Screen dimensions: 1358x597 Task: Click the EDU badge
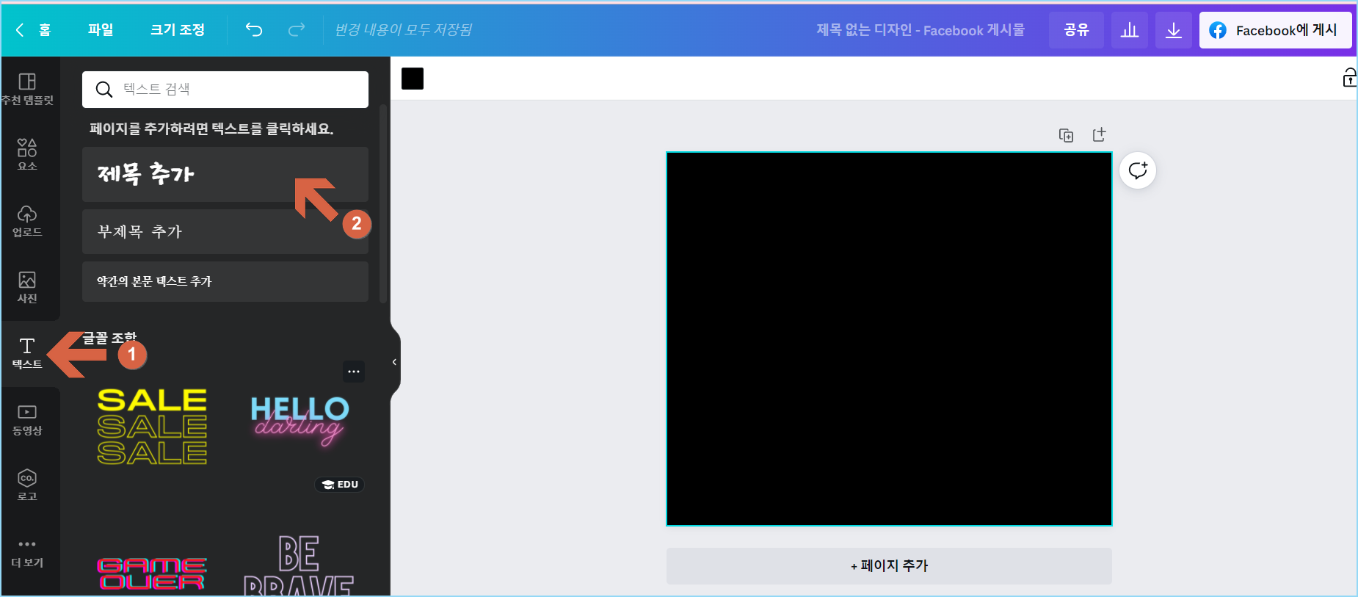tap(340, 485)
